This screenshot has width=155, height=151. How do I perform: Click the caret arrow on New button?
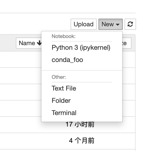coord(118,24)
